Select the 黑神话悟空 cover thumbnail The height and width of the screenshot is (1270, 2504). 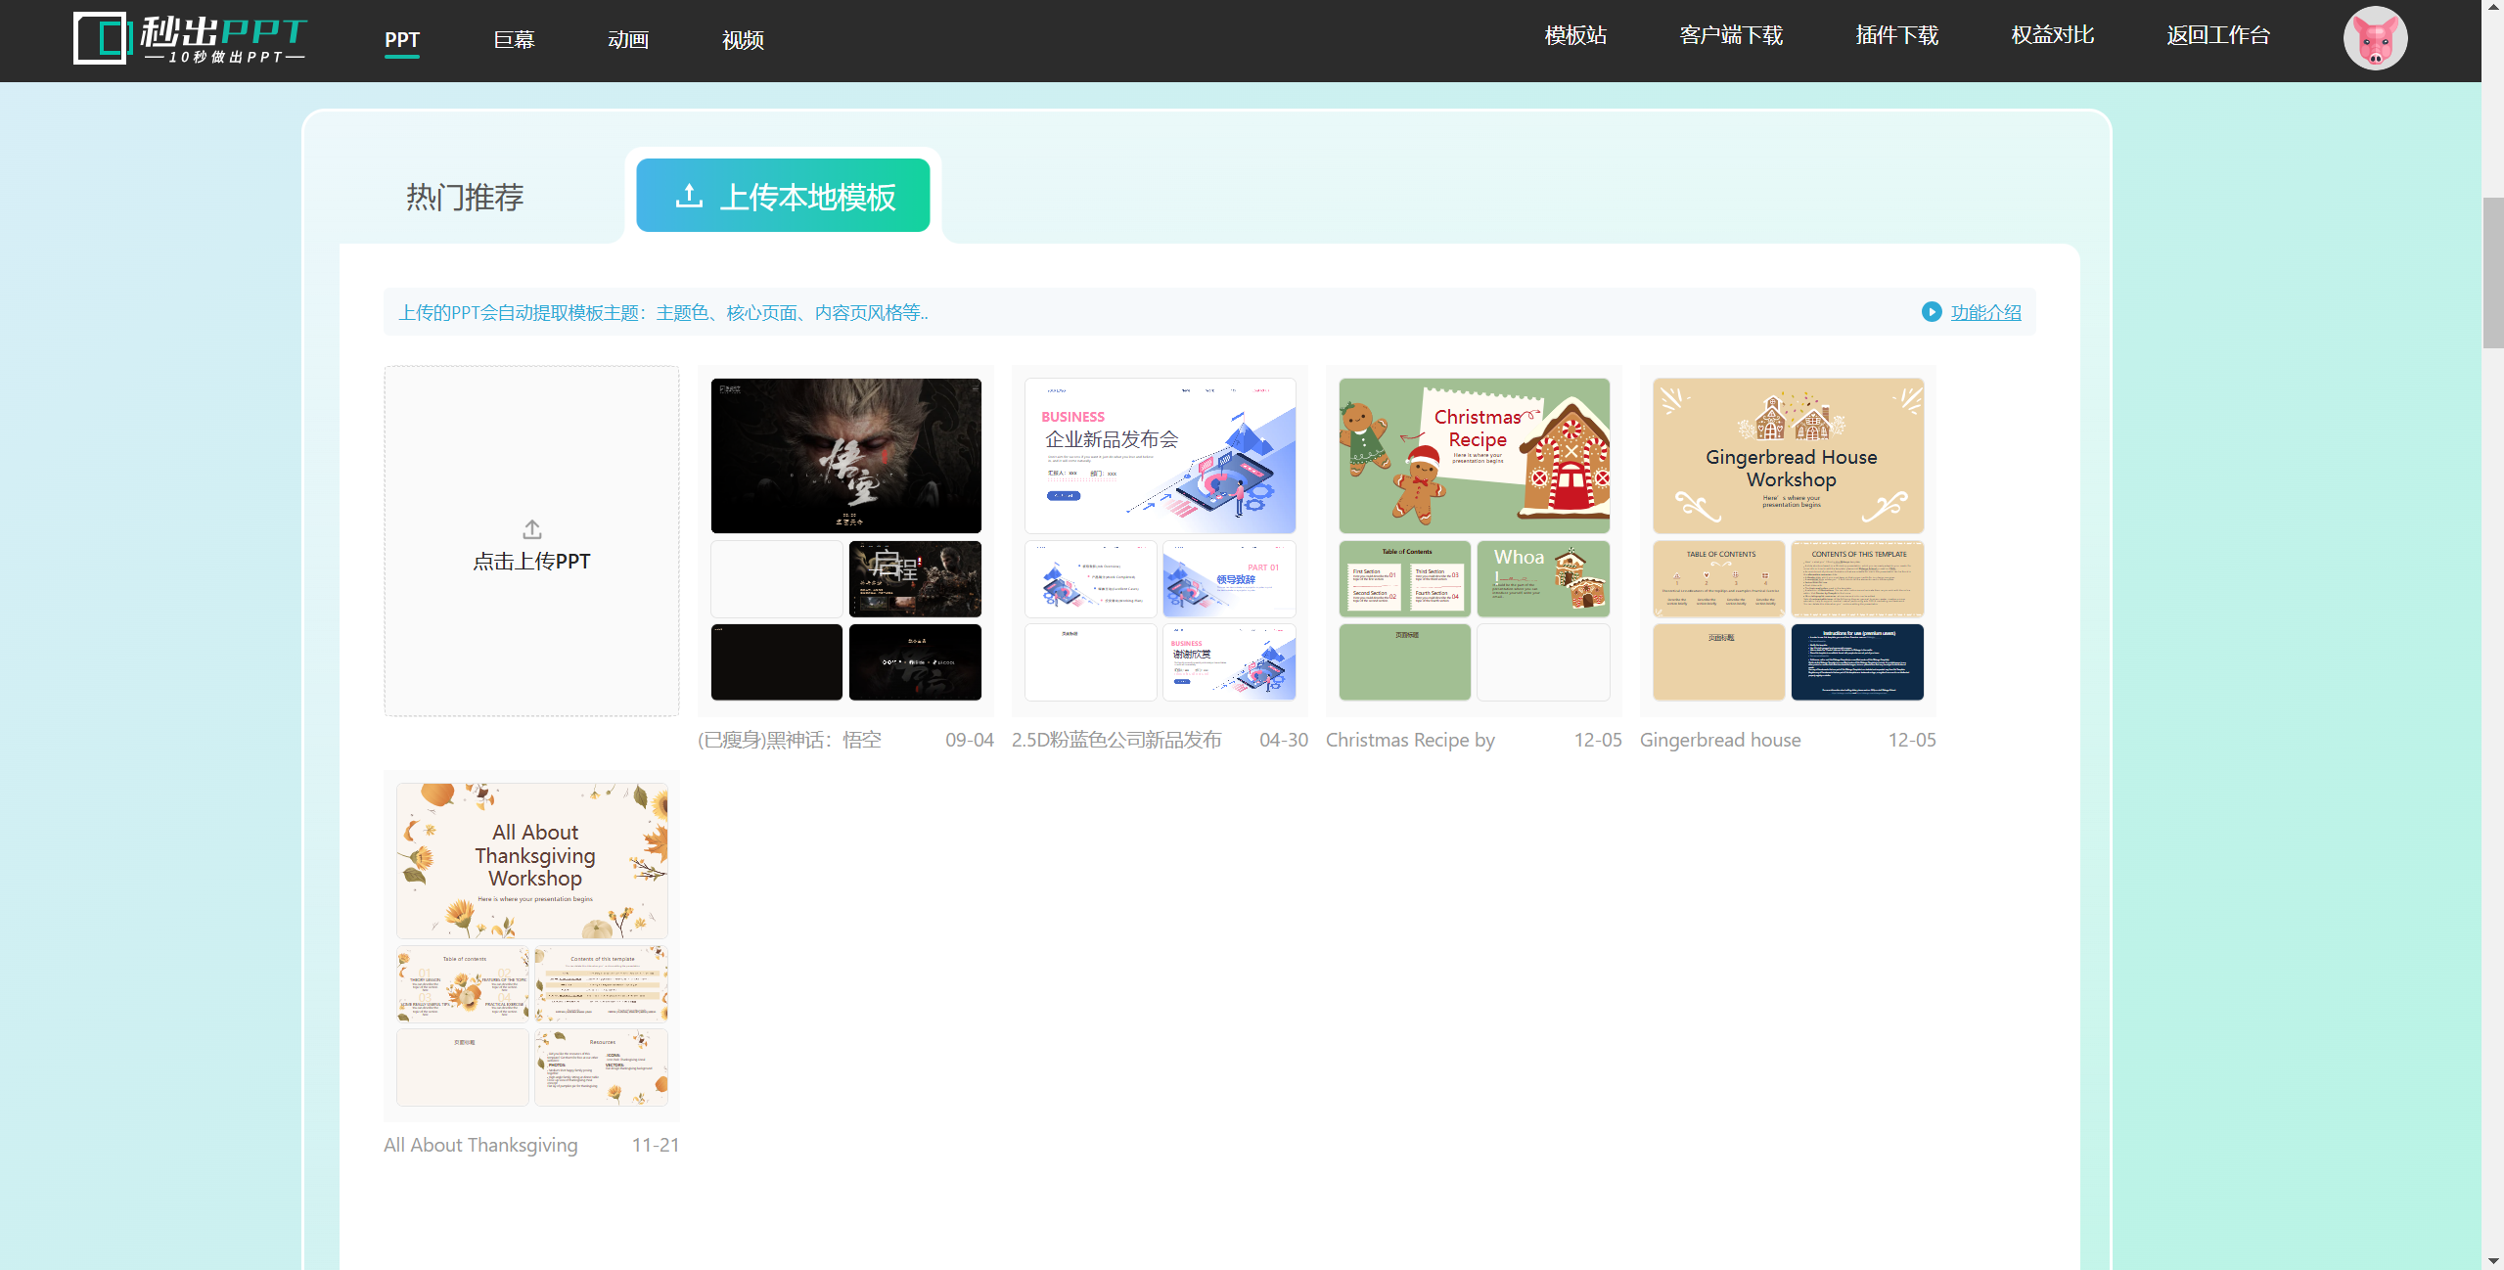(845, 456)
